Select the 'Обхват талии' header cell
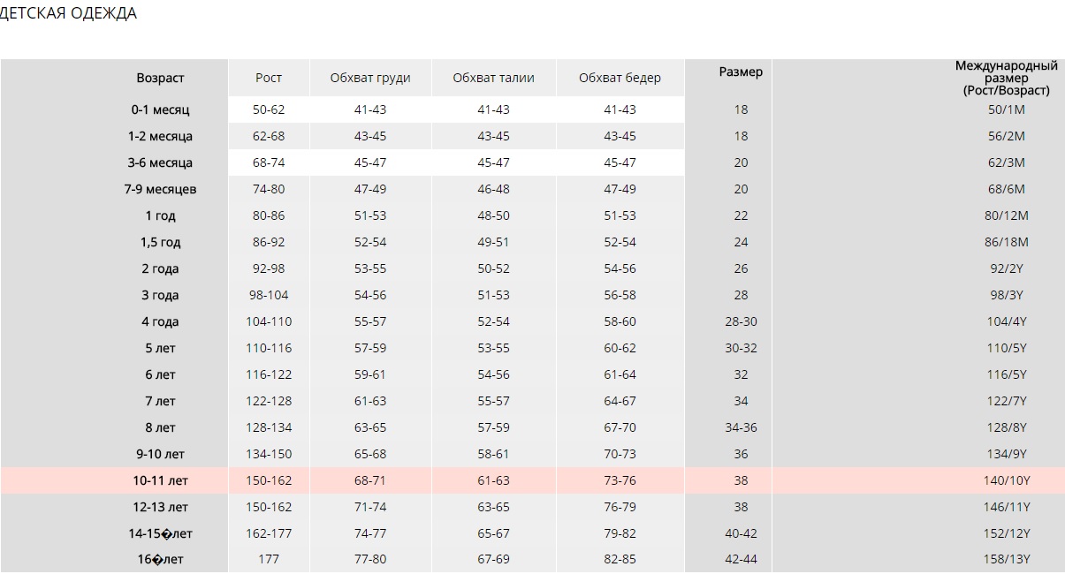The image size is (1065, 574). coord(493,78)
